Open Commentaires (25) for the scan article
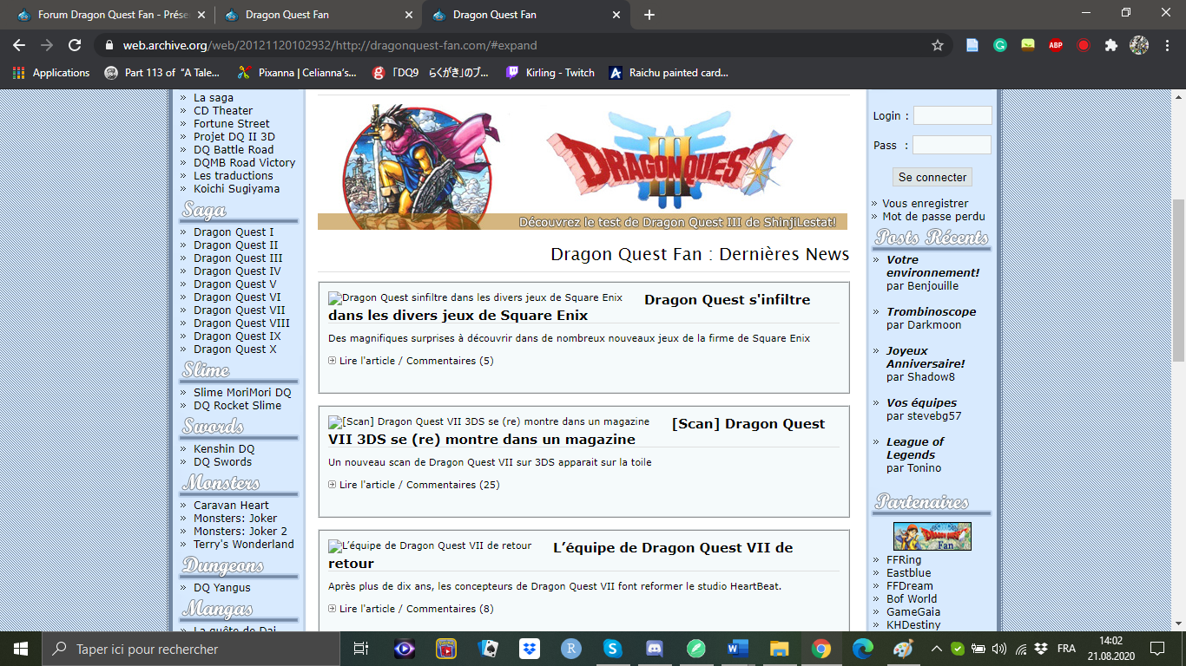This screenshot has height=666, width=1186. (x=453, y=485)
